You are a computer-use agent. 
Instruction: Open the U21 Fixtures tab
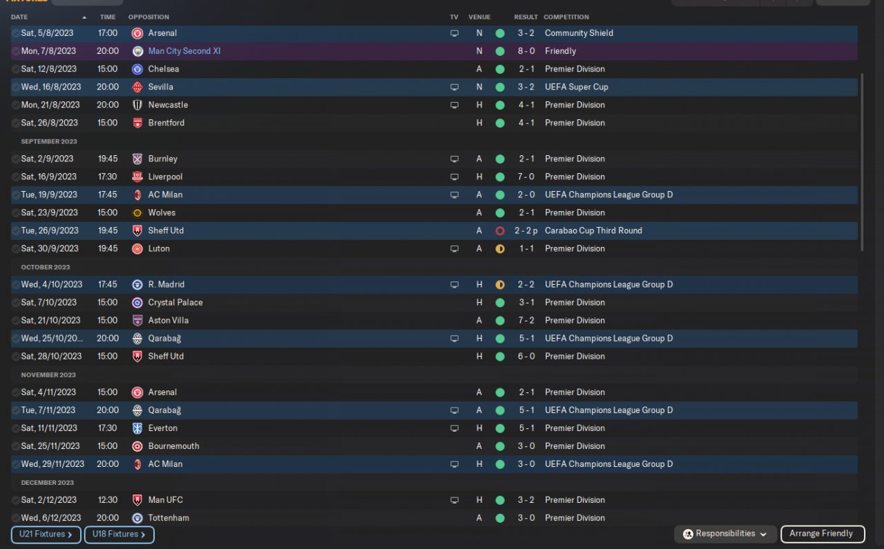click(x=46, y=535)
